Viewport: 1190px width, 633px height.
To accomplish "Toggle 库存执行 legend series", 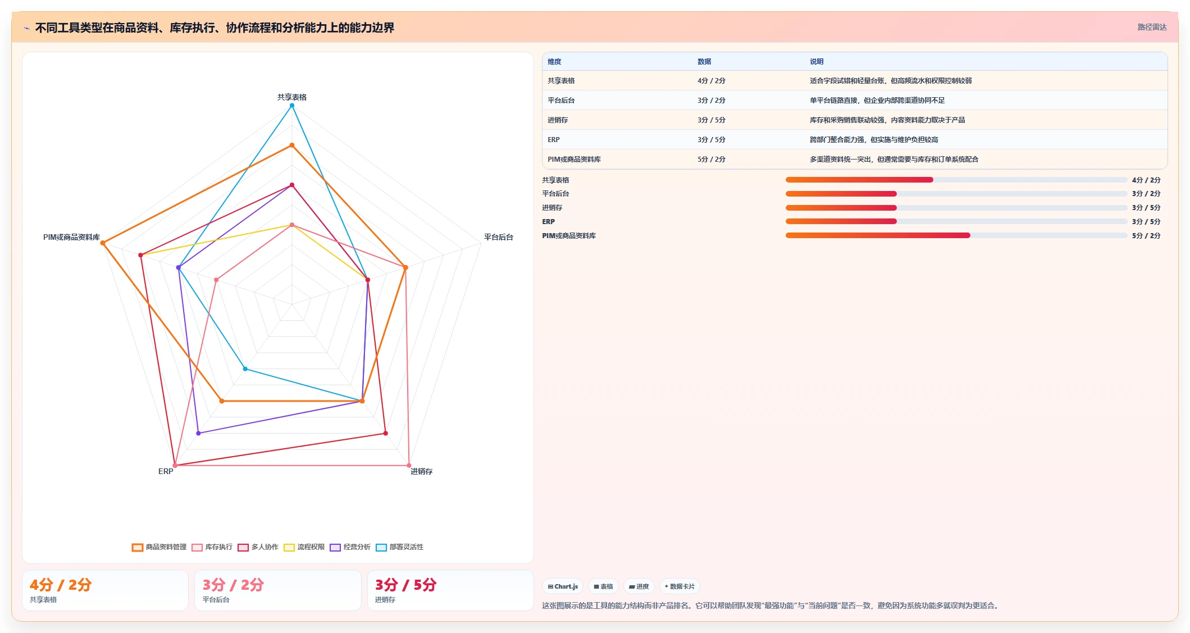I will (x=212, y=547).
